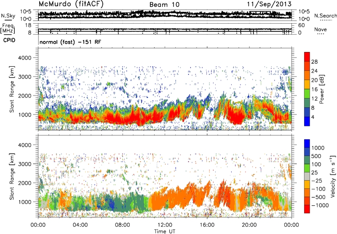This screenshot has width=337, height=234.
Task: Click the red segment of Power colorbar
Action: (307, 57)
